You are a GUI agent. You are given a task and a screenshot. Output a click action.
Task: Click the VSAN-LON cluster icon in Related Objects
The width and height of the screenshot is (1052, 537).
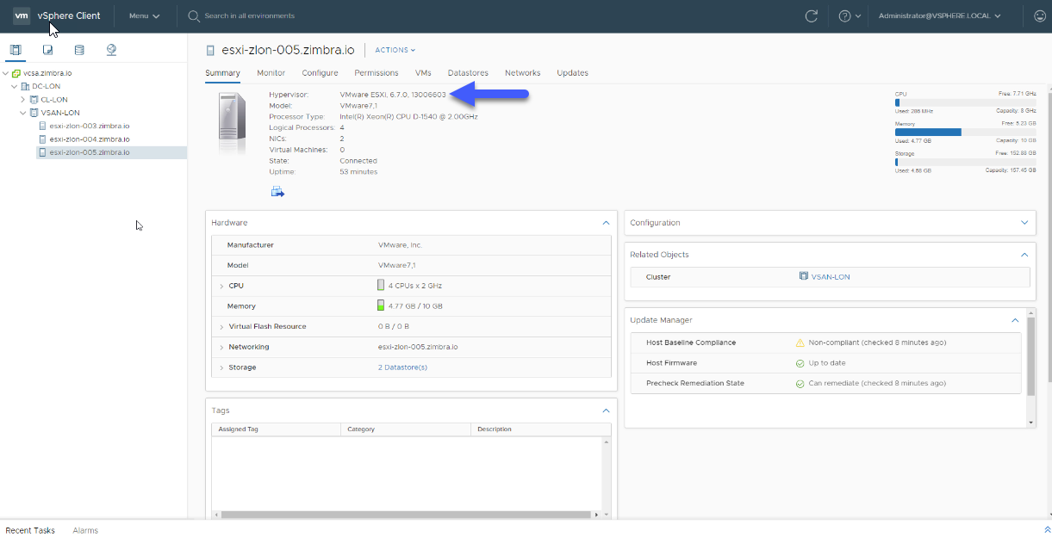pos(803,276)
